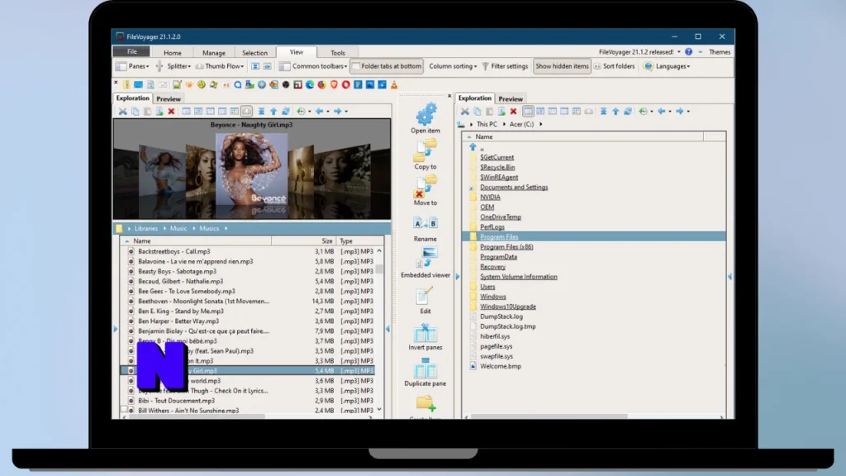Select 'Program Files (x86)' folder

[506, 246]
